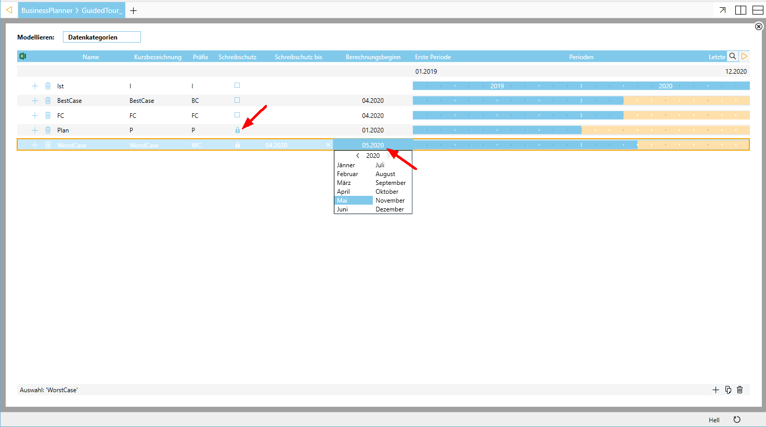The height and width of the screenshot is (427, 766).
Task: Click the plus icon in the WorstCase row
Action: tap(35, 145)
